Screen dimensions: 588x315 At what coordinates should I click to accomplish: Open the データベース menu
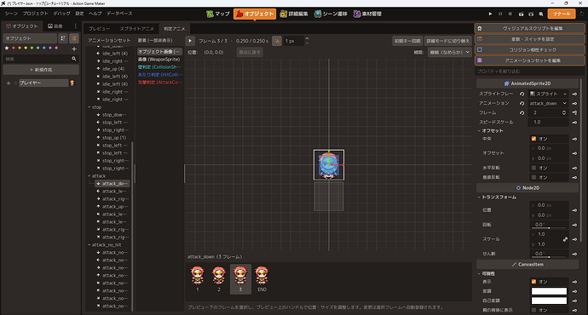coord(119,14)
